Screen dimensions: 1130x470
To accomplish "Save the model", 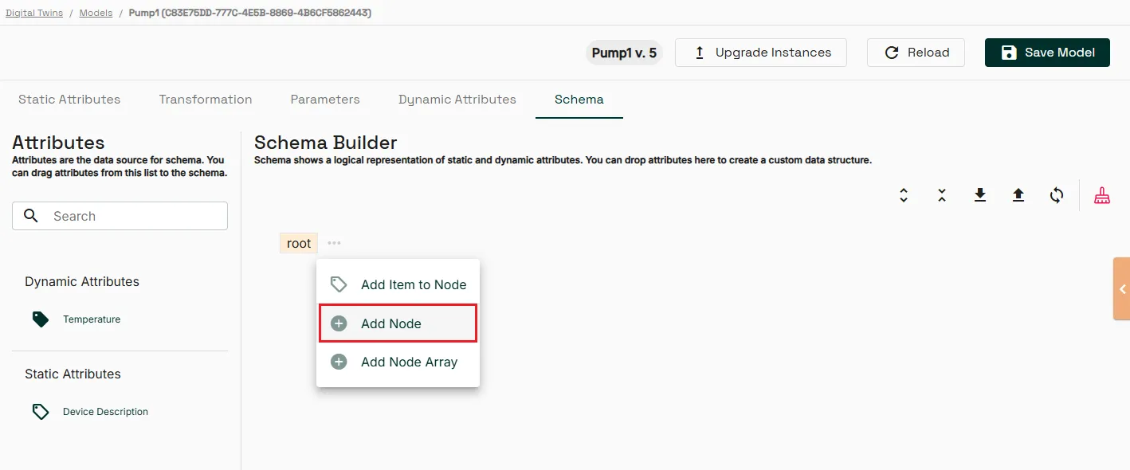I will click(1047, 53).
